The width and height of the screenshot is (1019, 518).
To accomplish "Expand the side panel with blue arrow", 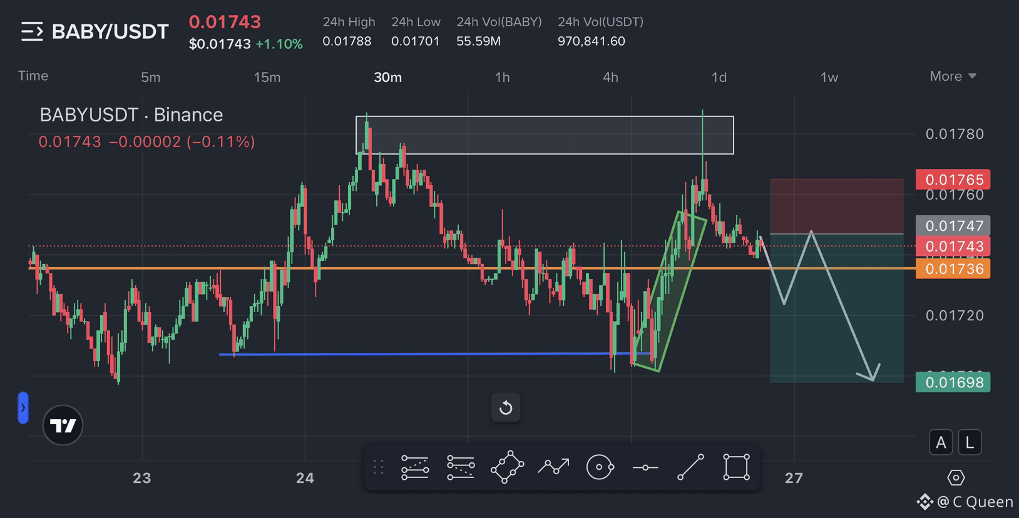I will pyautogui.click(x=23, y=408).
